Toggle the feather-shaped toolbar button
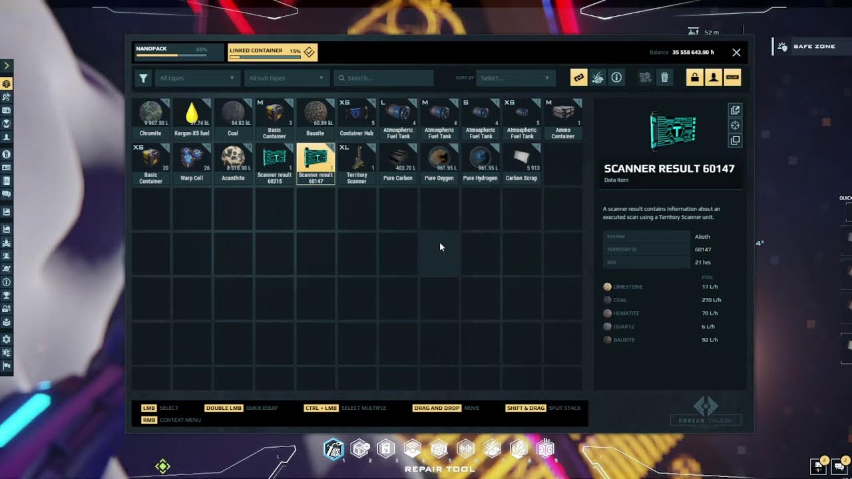The height and width of the screenshot is (479, 852). [x=598, y=78]
